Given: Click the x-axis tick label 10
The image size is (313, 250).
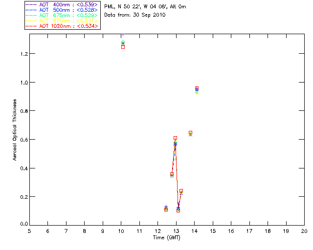Looking at the screenshot, I should [x=121, y=231].
